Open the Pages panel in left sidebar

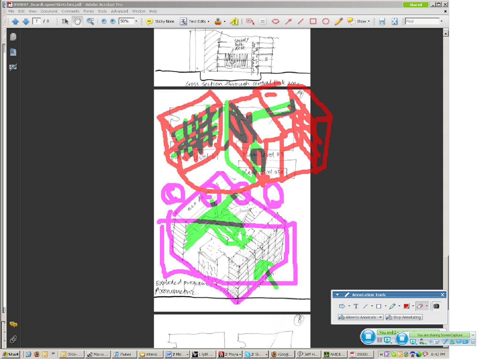13,37
